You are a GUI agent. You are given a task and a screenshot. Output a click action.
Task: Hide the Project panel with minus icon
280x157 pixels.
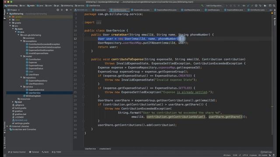(x=71, y=10)
